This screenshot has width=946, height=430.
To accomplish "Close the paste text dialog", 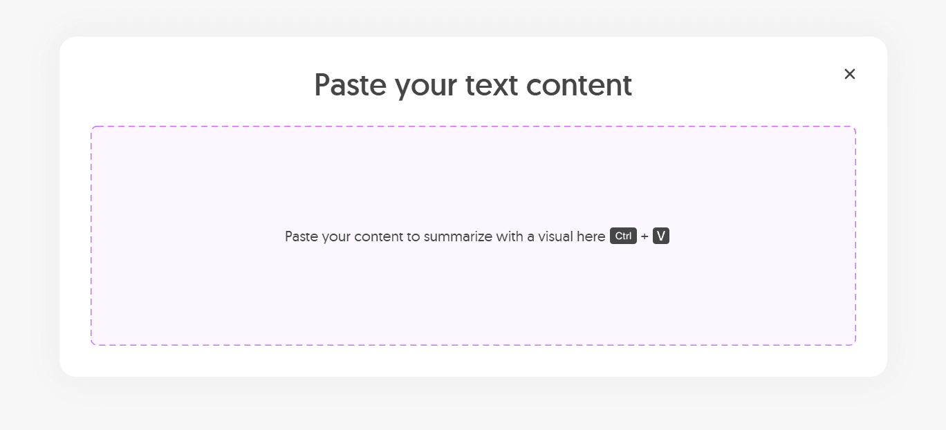I will pos(850,74).
